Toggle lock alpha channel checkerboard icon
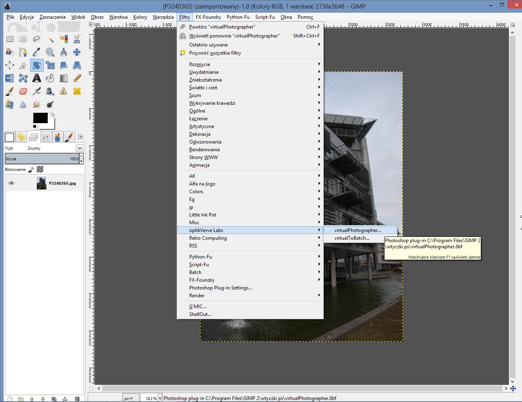 click(40, 169)
